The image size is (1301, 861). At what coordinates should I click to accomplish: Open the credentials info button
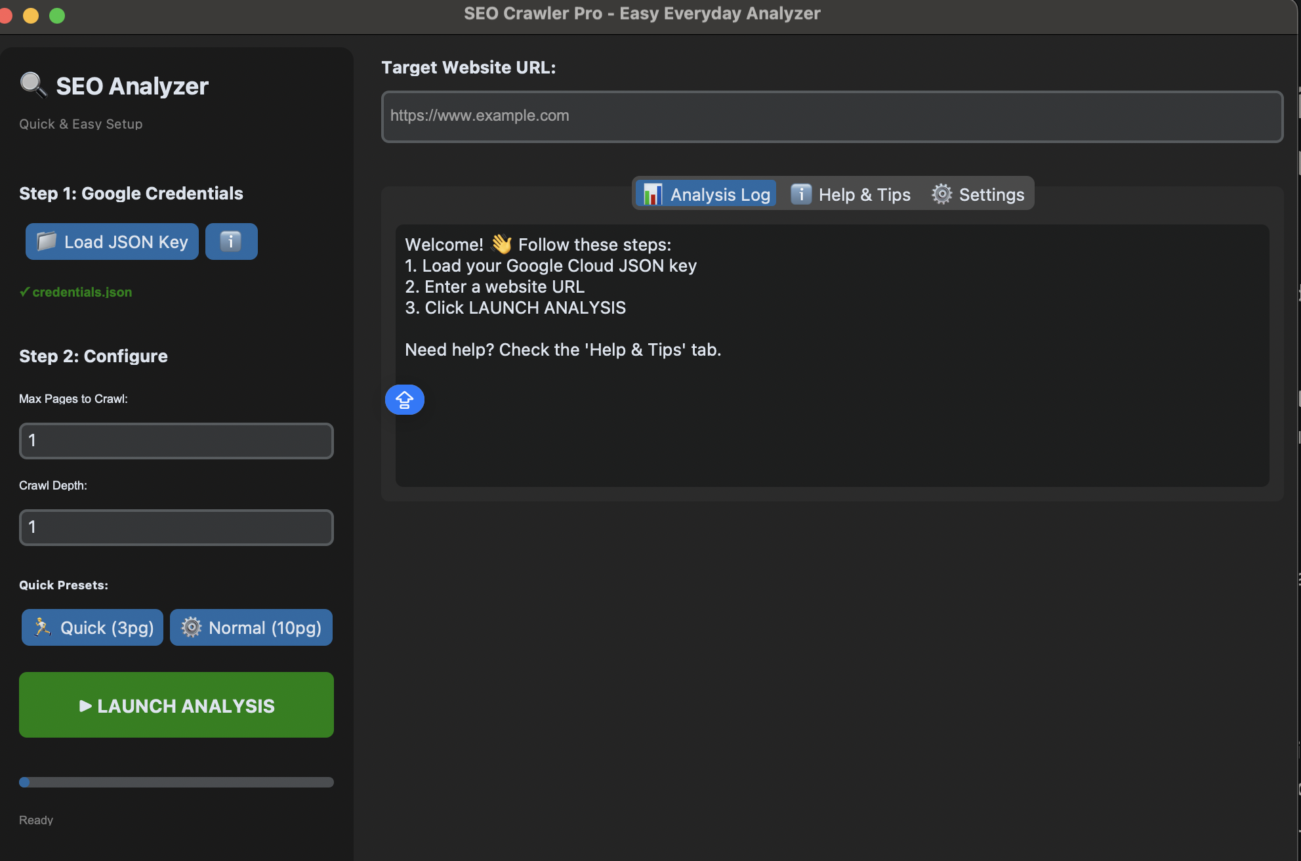click(231, 241)
